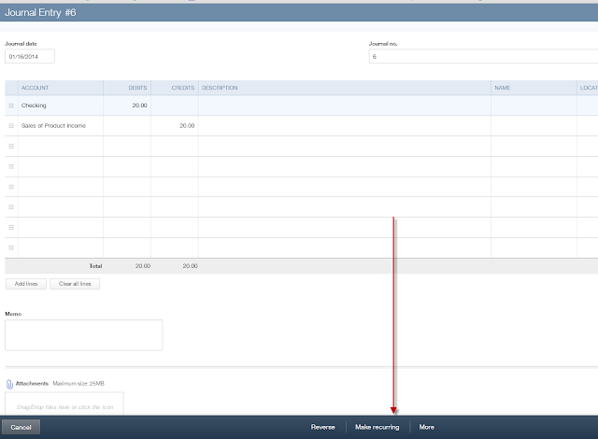598x439 pixels.
Task: Click the description cell for Sales of Product Income
Action: click(x=345, y=126)
